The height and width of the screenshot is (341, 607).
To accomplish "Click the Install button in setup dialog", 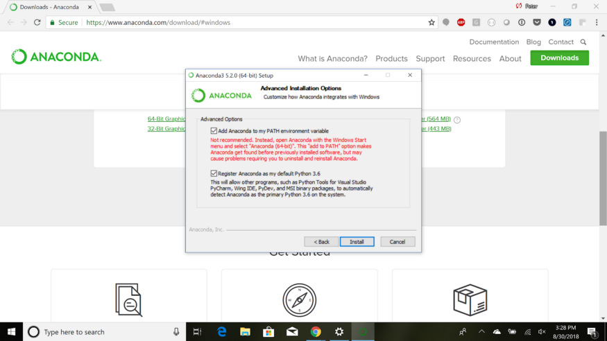I will (357, 242).
